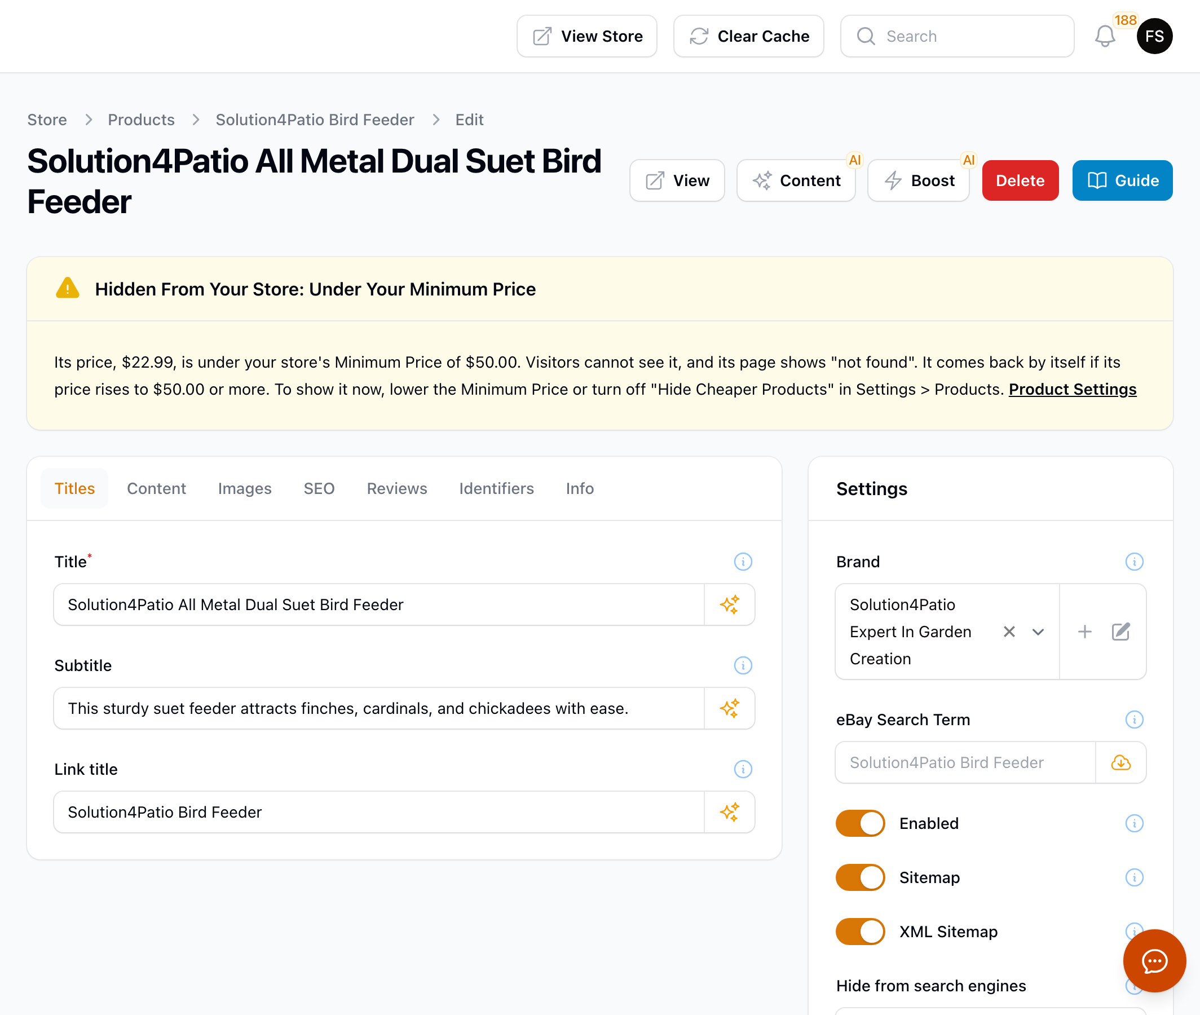Viewport: 1200px width, 1015px height.
Task: Show info for eBay Search Term
Action: [x=1134, y=720]
